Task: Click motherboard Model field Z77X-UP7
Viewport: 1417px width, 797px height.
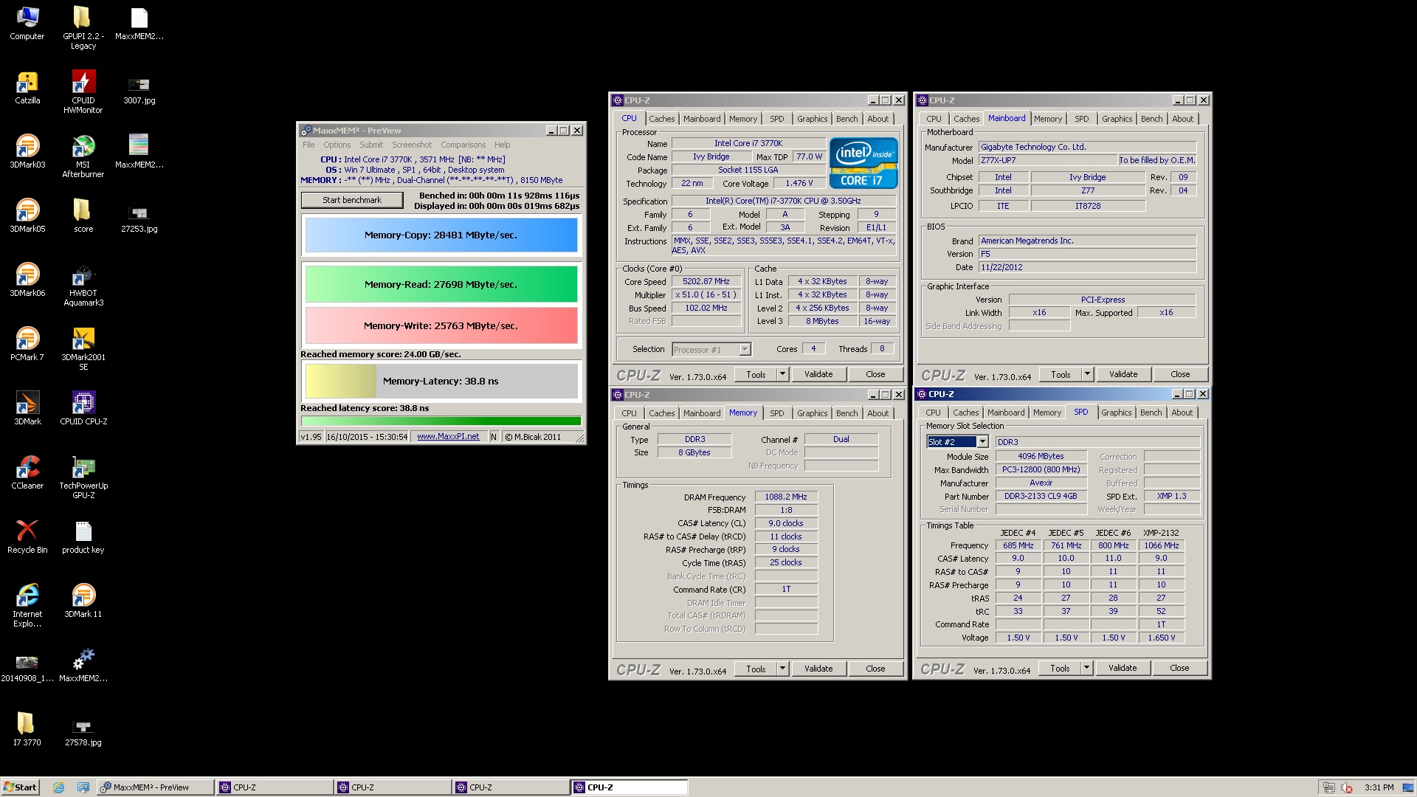Action: [x=1048, y=160]
